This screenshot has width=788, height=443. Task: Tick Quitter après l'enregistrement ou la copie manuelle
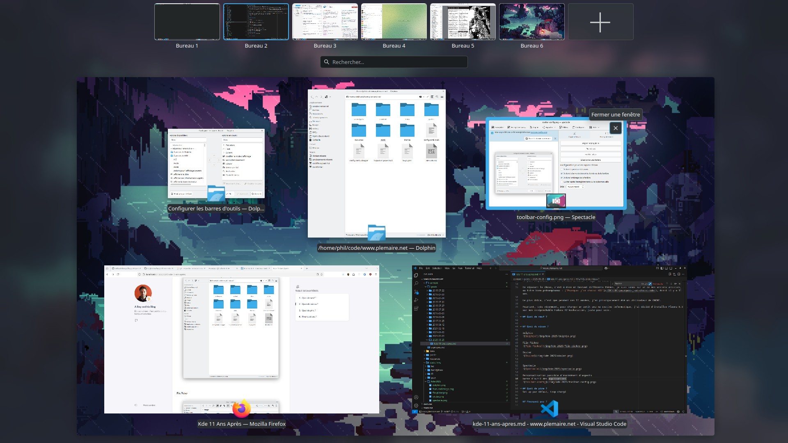(x=561, y=182)
